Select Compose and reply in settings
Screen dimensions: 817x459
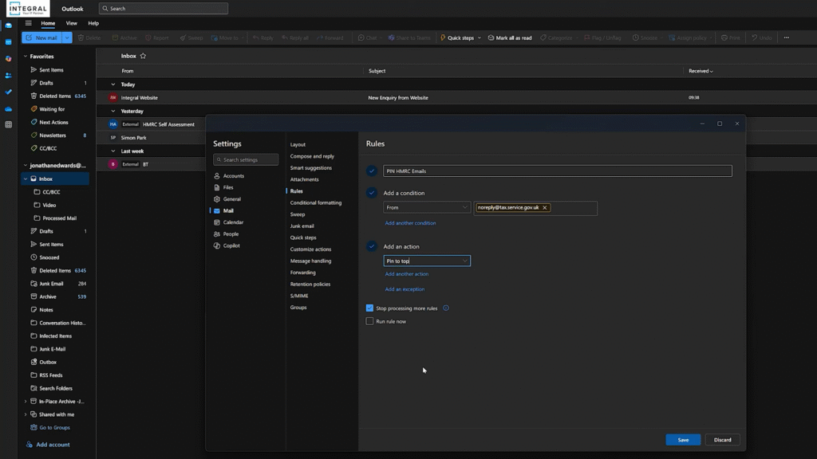pyautogui.click(x=312, y=156)
